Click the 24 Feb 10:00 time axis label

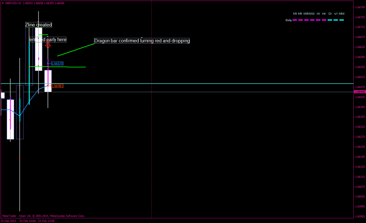pyautogui.click(x=28, y=221)
